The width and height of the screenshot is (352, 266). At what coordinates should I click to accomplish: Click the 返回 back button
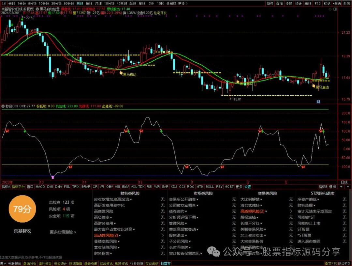tap(346, 4)
